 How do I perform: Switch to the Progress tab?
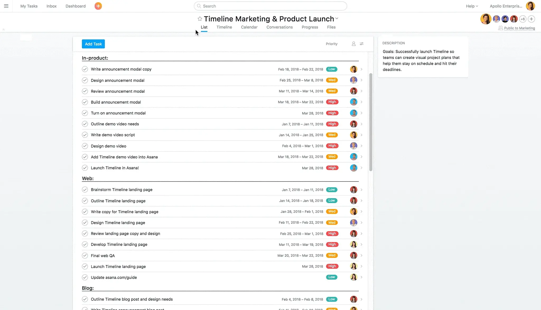tap(310, 27)
